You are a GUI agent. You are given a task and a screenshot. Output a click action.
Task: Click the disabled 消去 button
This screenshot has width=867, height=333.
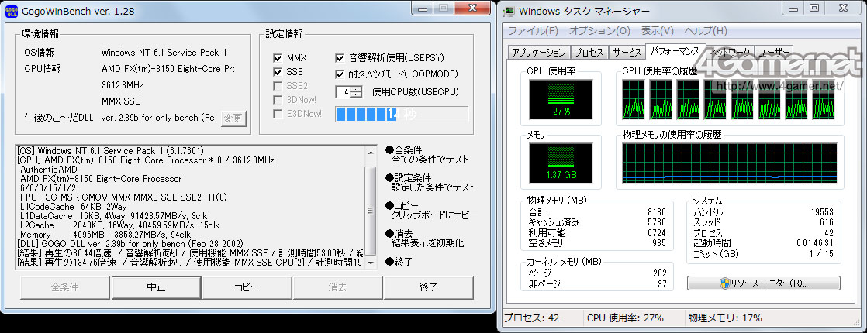coord(337,287)
